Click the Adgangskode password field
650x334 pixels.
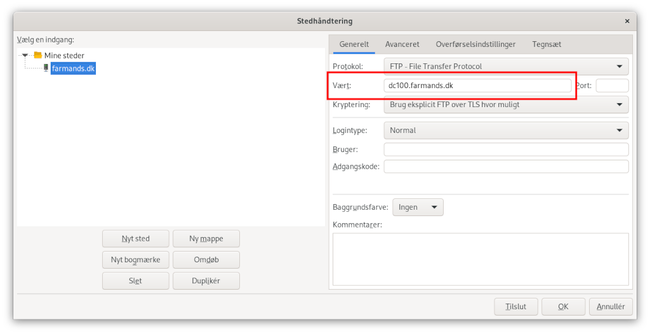point(506,167)
